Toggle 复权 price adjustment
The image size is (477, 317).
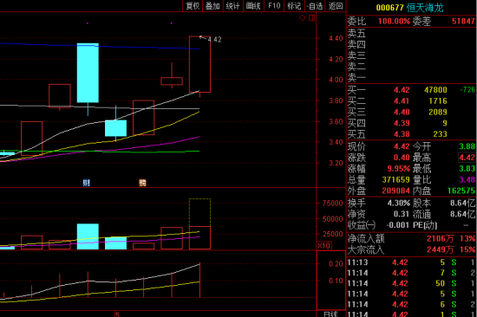pyautogui.click(x=193, y=6)
